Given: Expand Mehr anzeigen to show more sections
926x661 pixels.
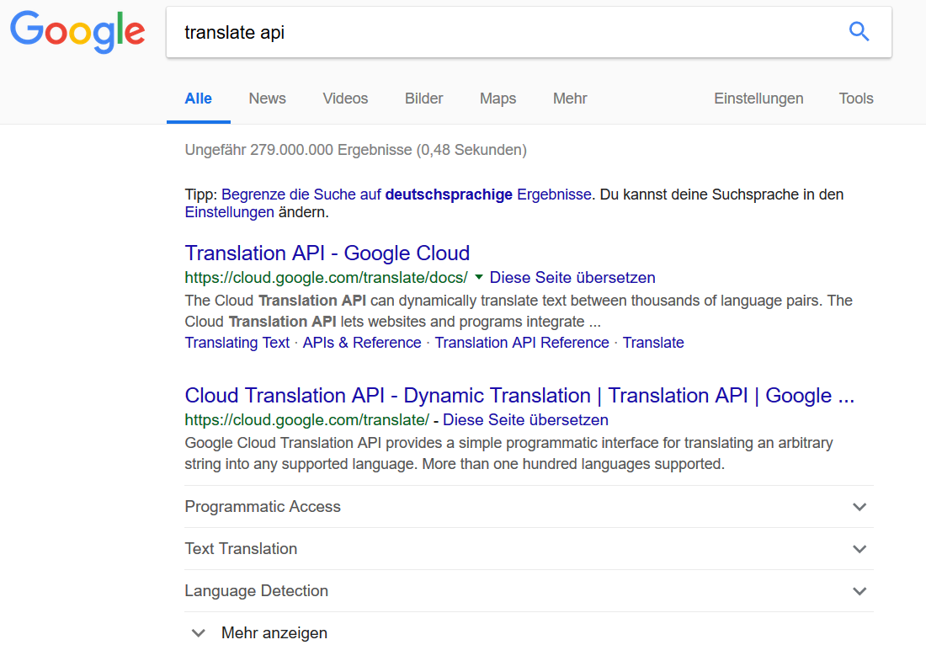Looking at the screenshot, I should pyautogui.click(x=272, y=632).
